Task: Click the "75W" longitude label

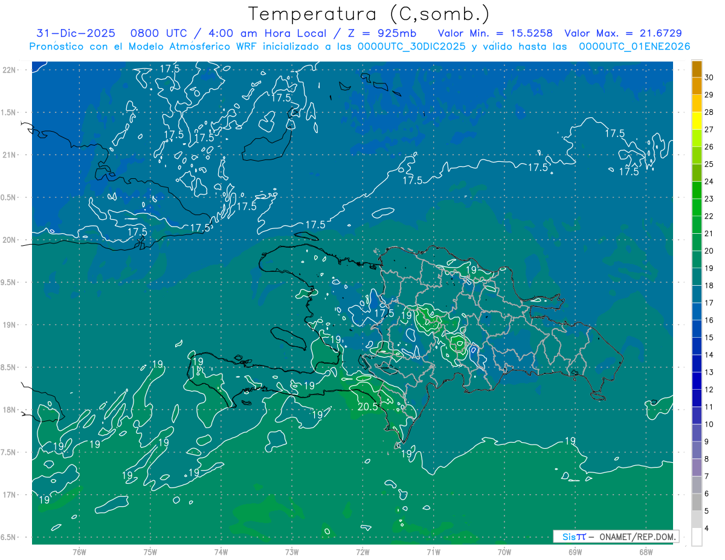Action: click(150, 552)
